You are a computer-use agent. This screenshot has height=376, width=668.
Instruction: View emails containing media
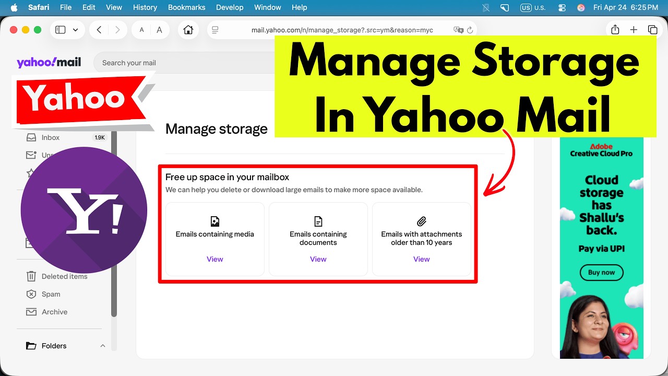click(x=215, y=259)
